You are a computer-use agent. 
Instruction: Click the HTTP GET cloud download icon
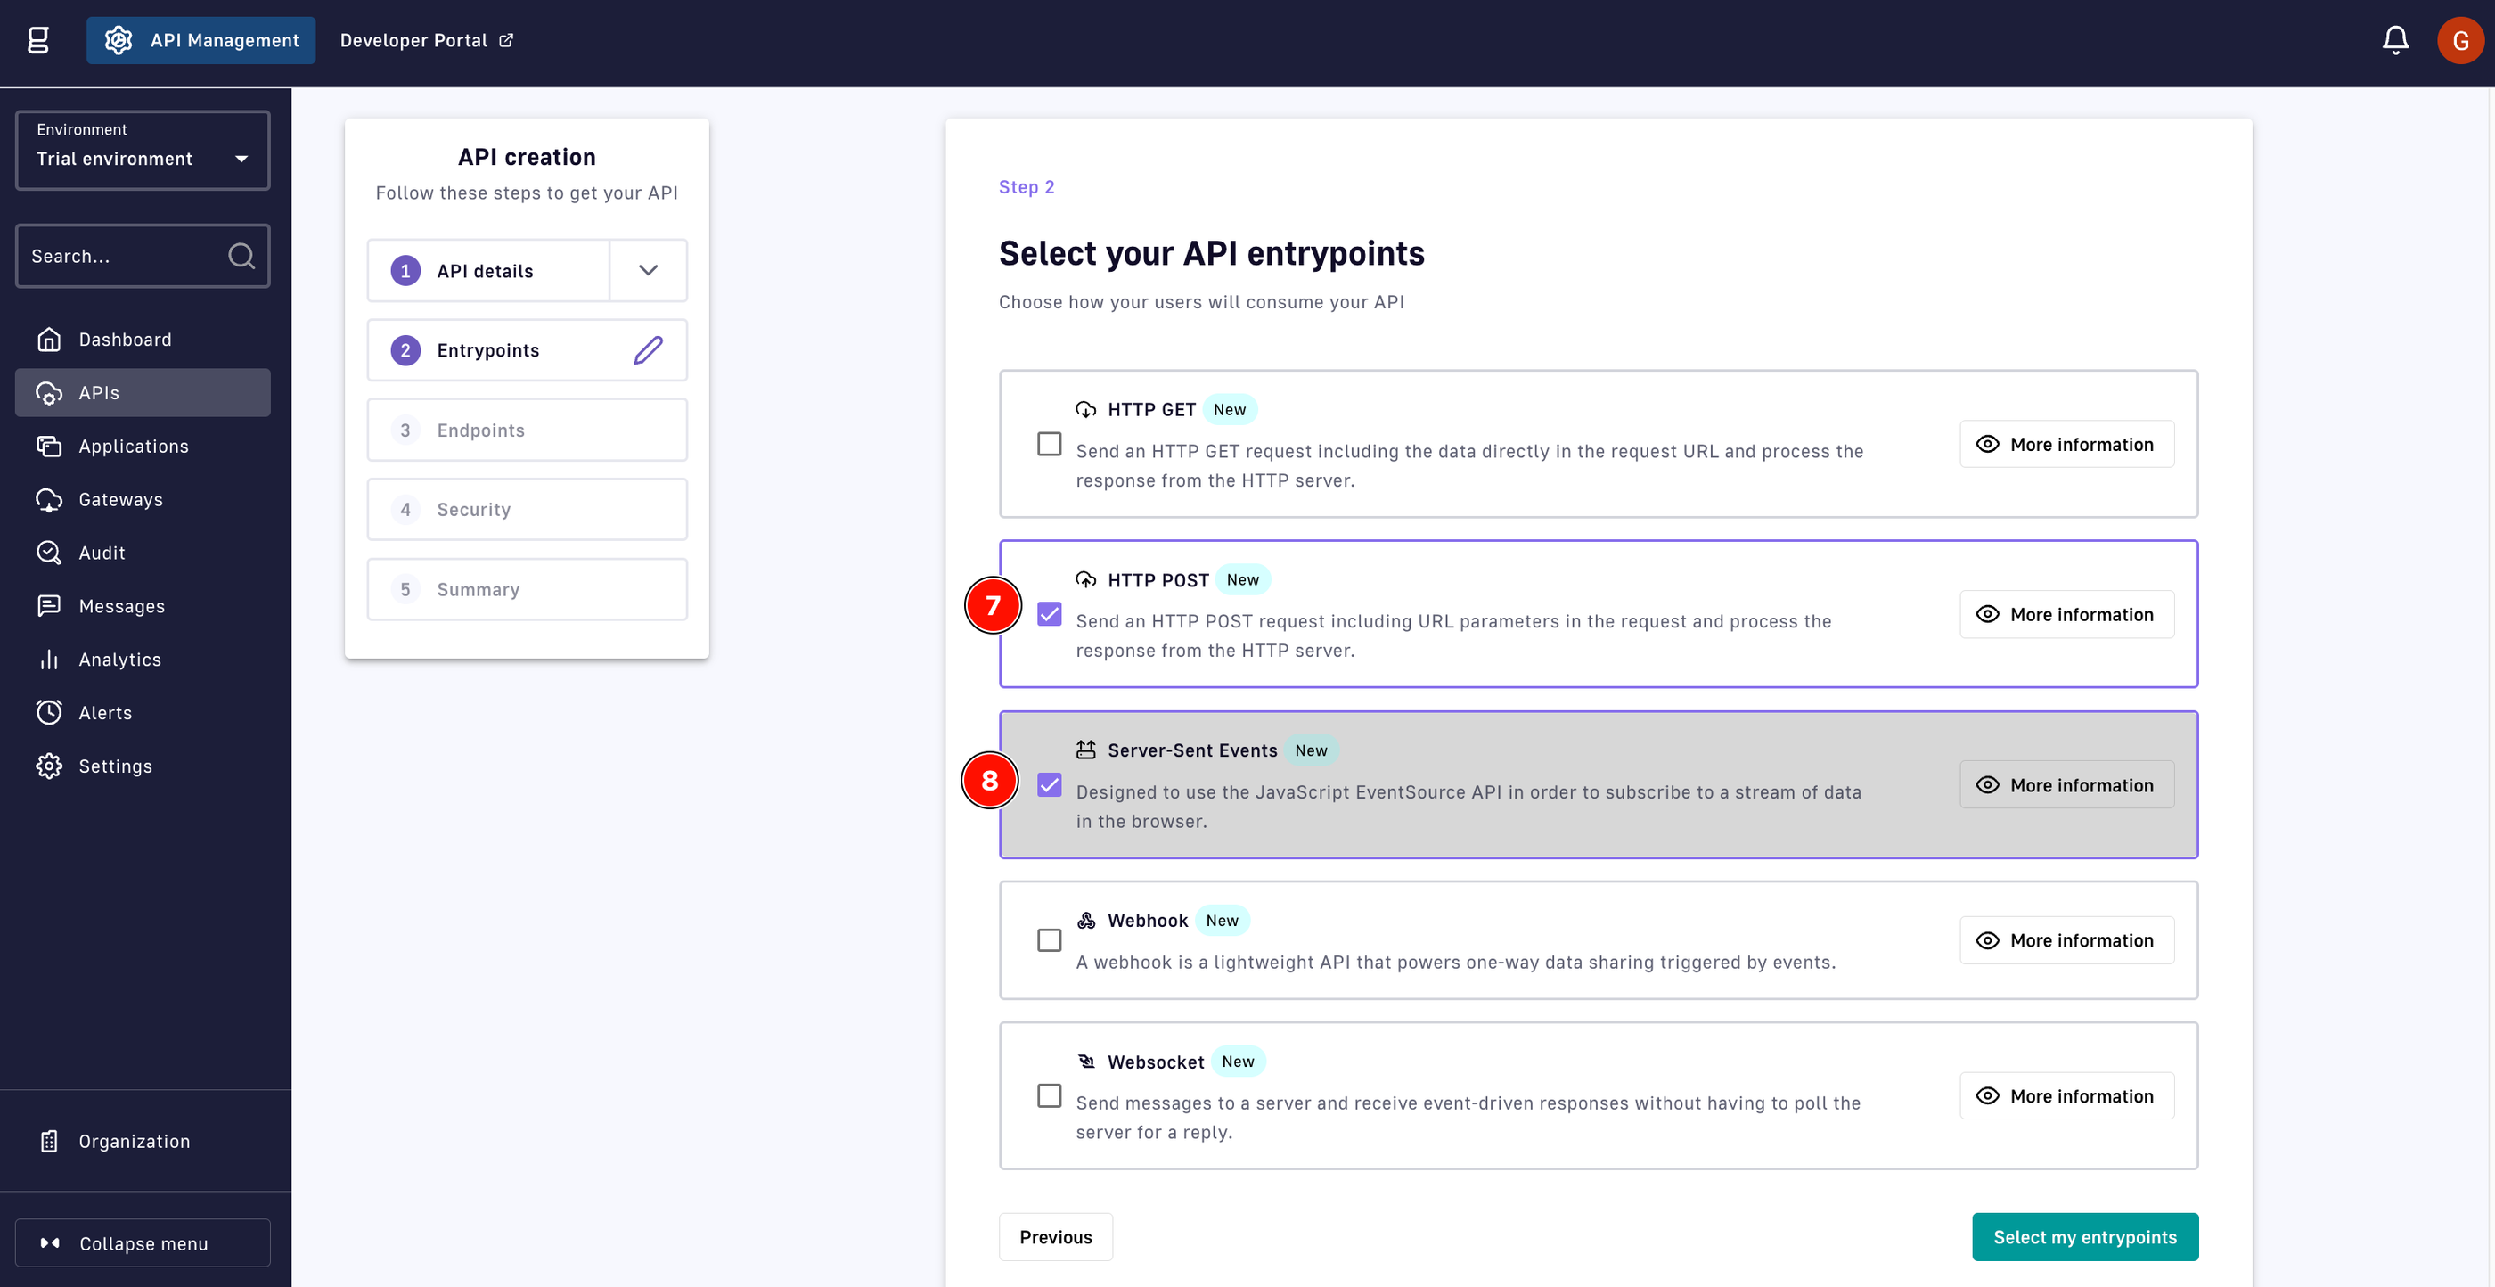pyautogui.click(x=1085, y=409)
